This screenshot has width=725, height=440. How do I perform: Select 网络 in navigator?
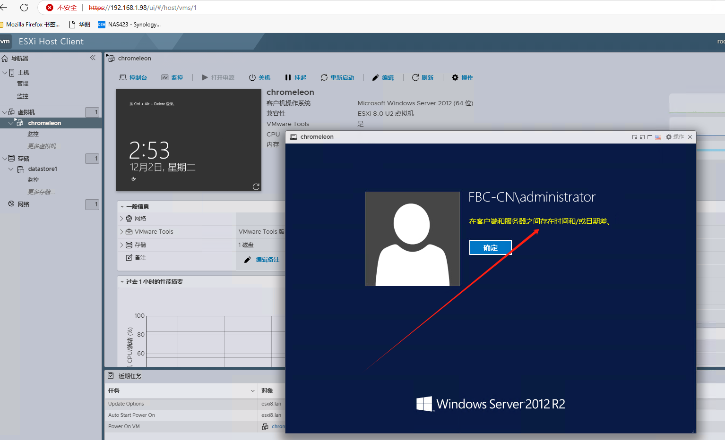click(x=23, y=204)
